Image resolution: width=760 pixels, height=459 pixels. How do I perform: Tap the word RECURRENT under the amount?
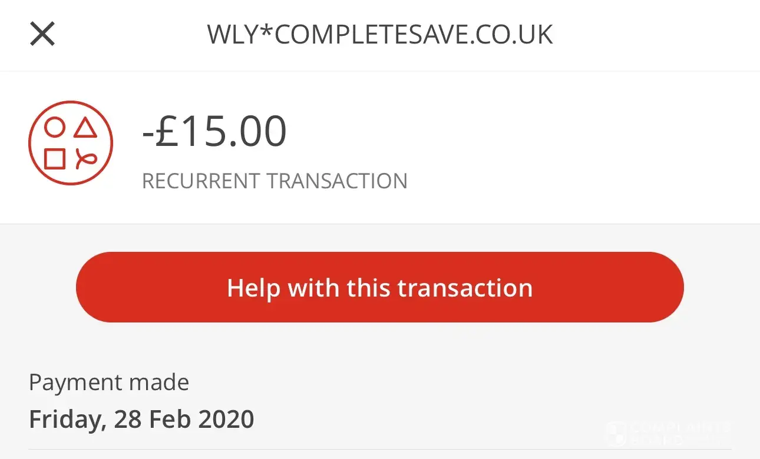[x=201, y=181]
